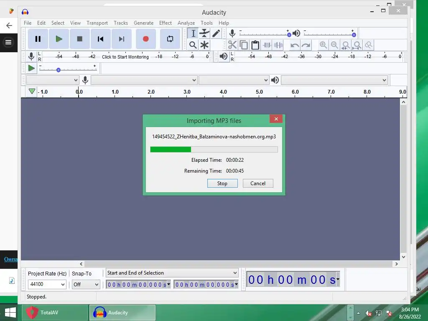Open the Tracks menu
This screenshot has width=428, height=321.
pos(121,23)
